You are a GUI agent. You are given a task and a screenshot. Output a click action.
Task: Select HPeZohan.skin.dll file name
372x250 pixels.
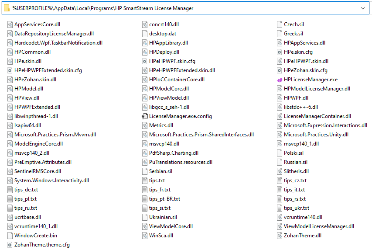(35, 80)
